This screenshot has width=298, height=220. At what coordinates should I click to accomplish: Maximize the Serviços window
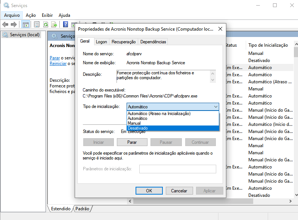tap(275, 5)
